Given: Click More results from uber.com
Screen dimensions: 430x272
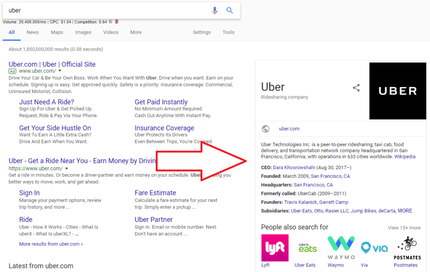Looking at the screenshot, I should coord(51,244).
